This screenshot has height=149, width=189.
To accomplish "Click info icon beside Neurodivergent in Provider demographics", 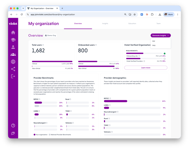I will coord(118,112).
